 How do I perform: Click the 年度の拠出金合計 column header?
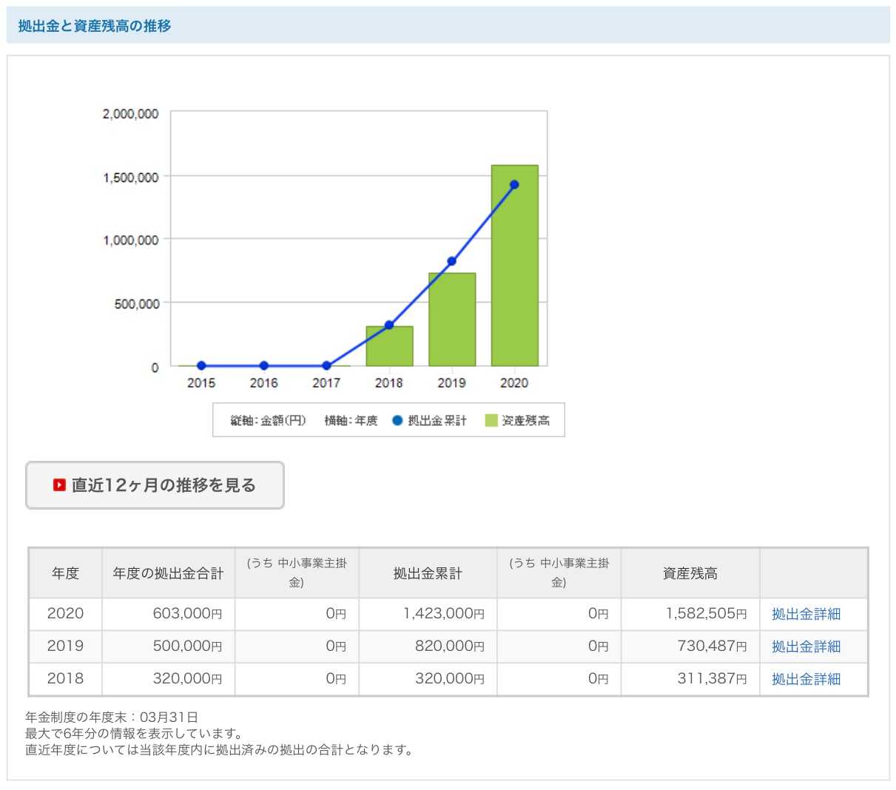coord(168,573)
